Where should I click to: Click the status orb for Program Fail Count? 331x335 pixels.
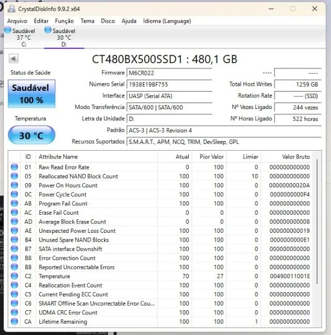14,203
